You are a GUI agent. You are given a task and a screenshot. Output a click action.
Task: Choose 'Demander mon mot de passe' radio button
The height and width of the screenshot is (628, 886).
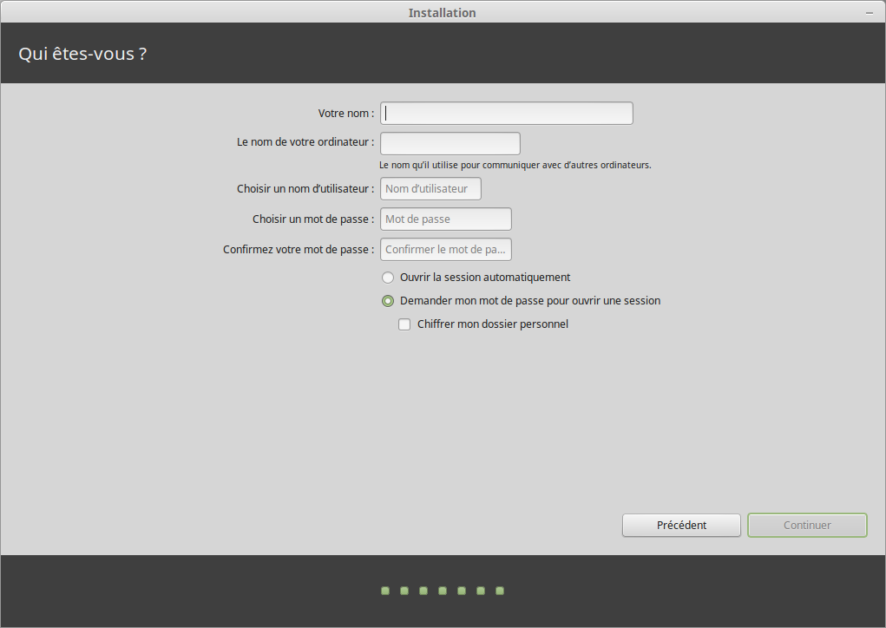pyautogui.click(x=388, y=301)
